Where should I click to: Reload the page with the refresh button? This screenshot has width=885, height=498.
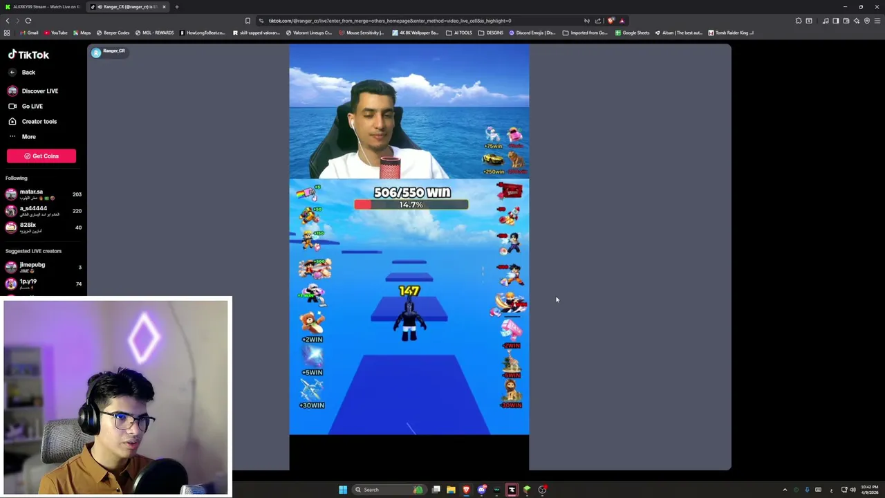click(x=28, y=21)
